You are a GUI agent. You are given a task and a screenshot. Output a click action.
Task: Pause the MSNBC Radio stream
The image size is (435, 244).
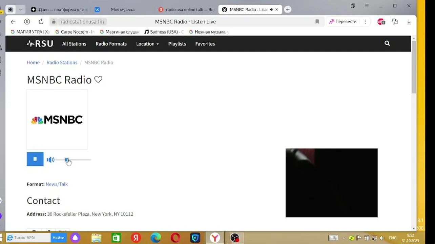click(35, 159)
